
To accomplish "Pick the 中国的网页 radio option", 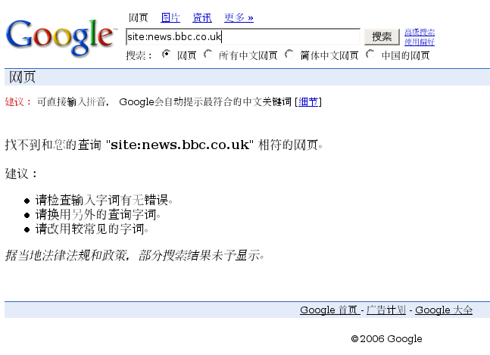I will pyautogui.click(x=370, y=54).
